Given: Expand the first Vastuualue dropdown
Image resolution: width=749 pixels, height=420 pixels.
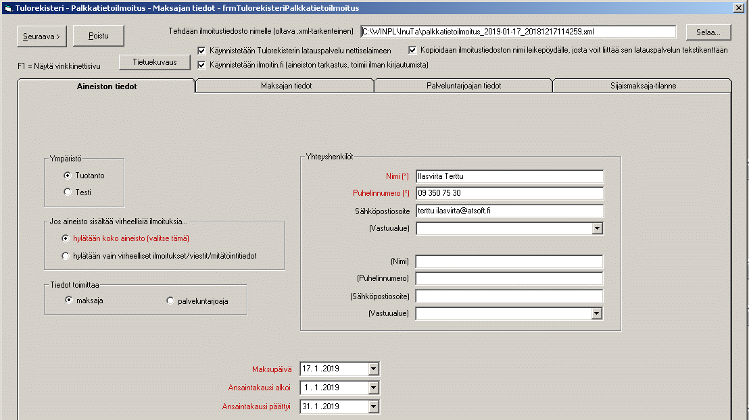Looking at the screenshot, I should (x=597, y=229).
